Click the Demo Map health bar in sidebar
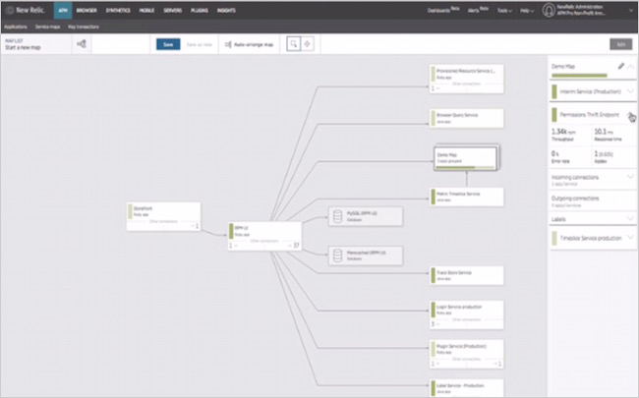 579,76
